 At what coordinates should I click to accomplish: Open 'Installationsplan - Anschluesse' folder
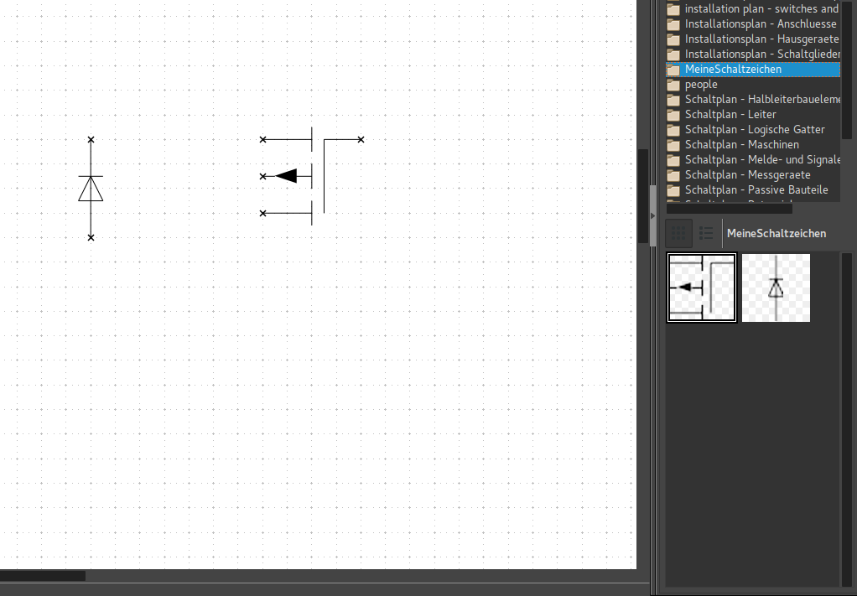[x=753, y=24]
